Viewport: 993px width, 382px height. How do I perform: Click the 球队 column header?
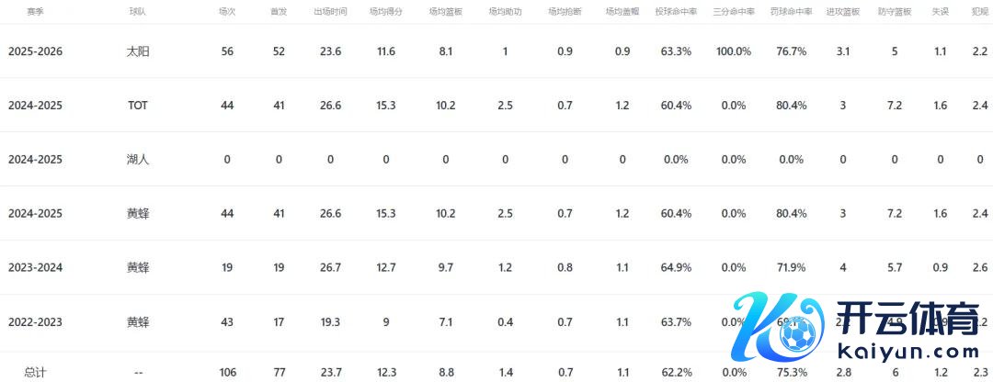pos(138,13)
